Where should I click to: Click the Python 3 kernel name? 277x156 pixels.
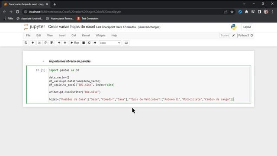(x=243, y=36)
